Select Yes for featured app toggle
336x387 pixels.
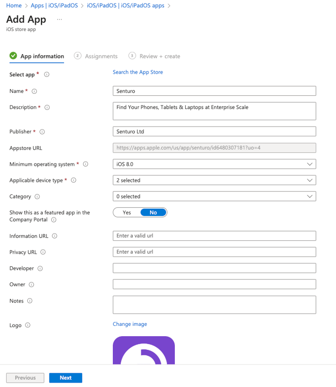click(x=127, y=213)
